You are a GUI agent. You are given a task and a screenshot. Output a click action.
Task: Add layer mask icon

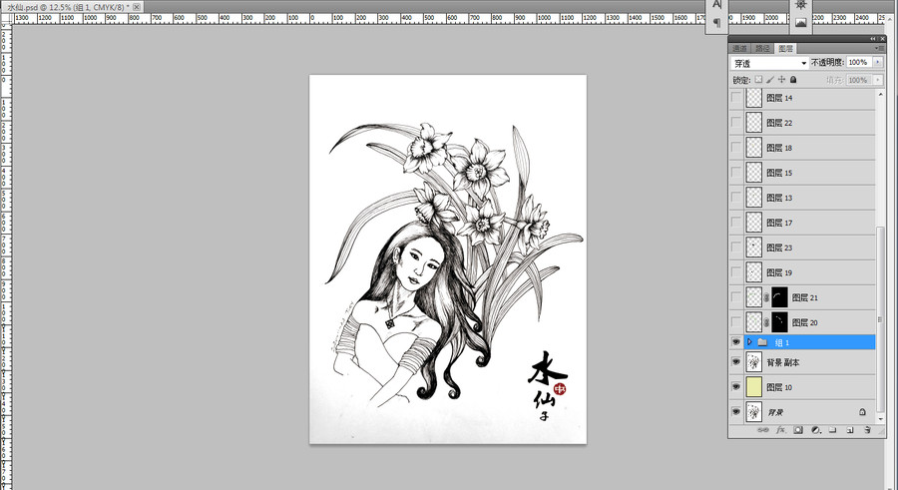pyautogui.click(x=798, y=430)
